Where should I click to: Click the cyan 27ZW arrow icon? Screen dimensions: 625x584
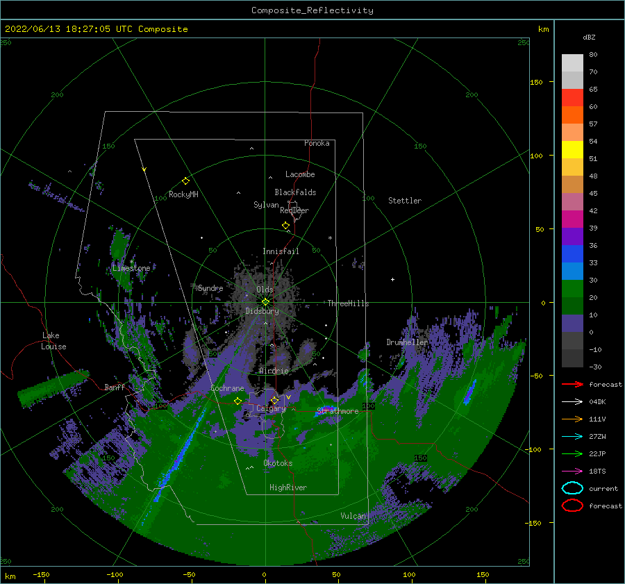[572, 437]
